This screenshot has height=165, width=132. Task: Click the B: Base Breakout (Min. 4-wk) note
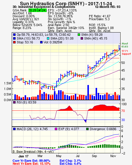(x=33, y=152)
